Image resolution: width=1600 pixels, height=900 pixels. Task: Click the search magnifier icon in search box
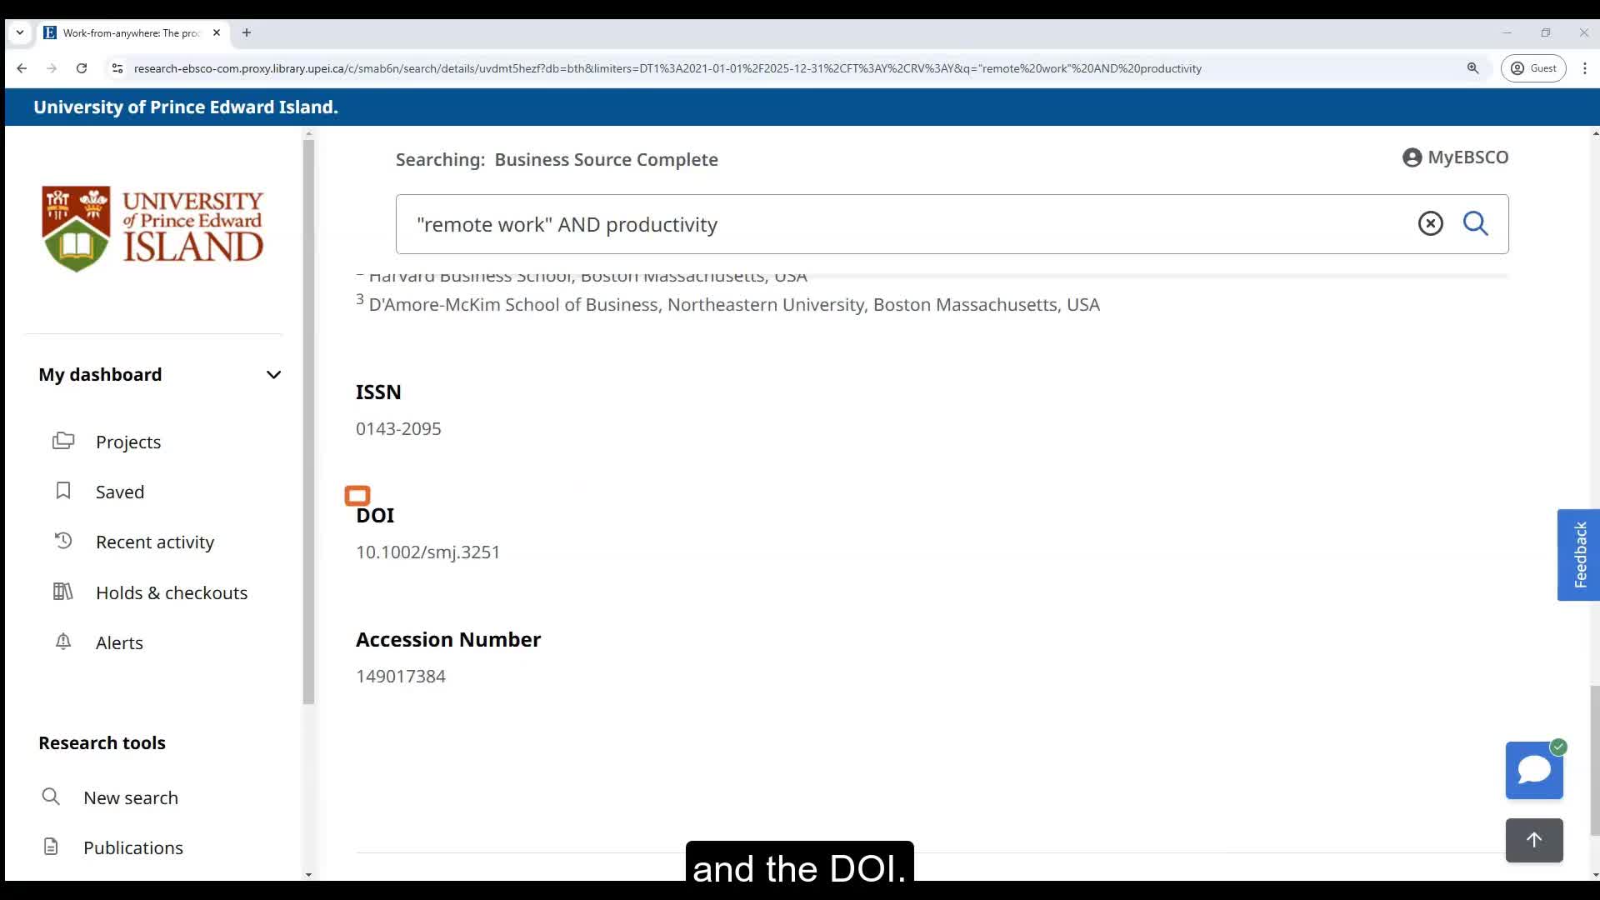tap(1475, 223)
